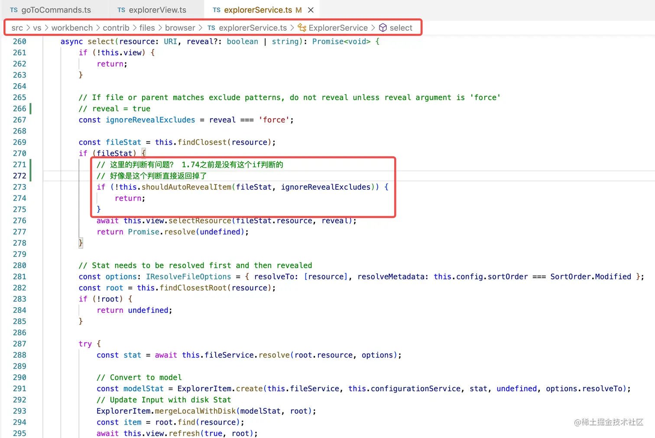Click 'Promise.resolve(undefined)' on line 277
The image size is (655, 438).
click(x=186, y=232)
